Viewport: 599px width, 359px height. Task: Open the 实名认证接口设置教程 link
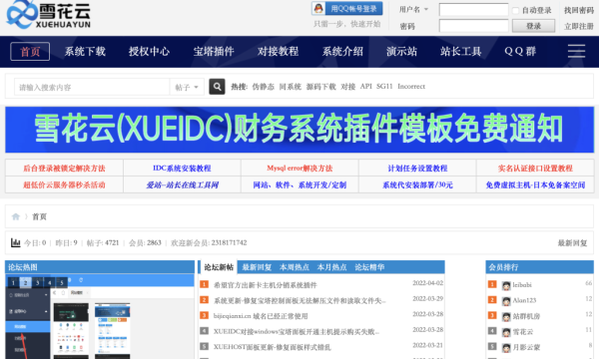pos(535,169)
